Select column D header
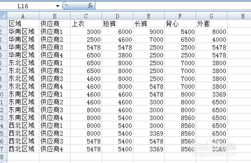251x163 pixels. (x=117, y=16)
